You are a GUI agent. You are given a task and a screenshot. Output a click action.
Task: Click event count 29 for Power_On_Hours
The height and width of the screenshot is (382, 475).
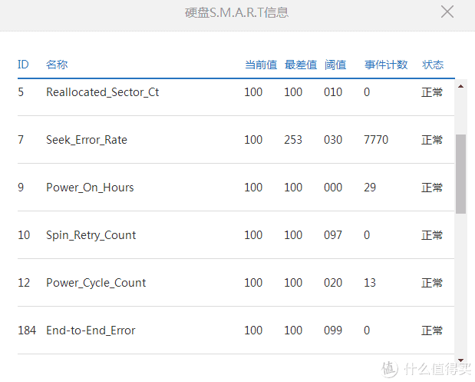pyautogui.click(x=370, y=188)
